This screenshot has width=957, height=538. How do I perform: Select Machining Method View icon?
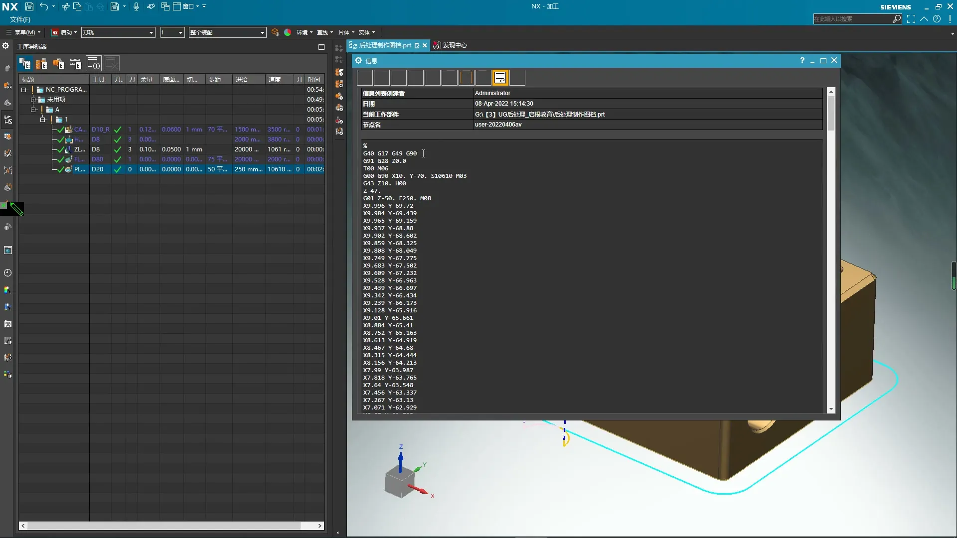76,63
